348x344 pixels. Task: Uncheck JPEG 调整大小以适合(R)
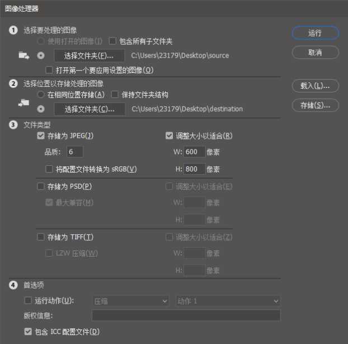[169, 136]
